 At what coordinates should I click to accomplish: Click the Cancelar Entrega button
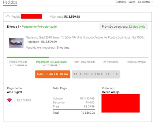(53, 74)
